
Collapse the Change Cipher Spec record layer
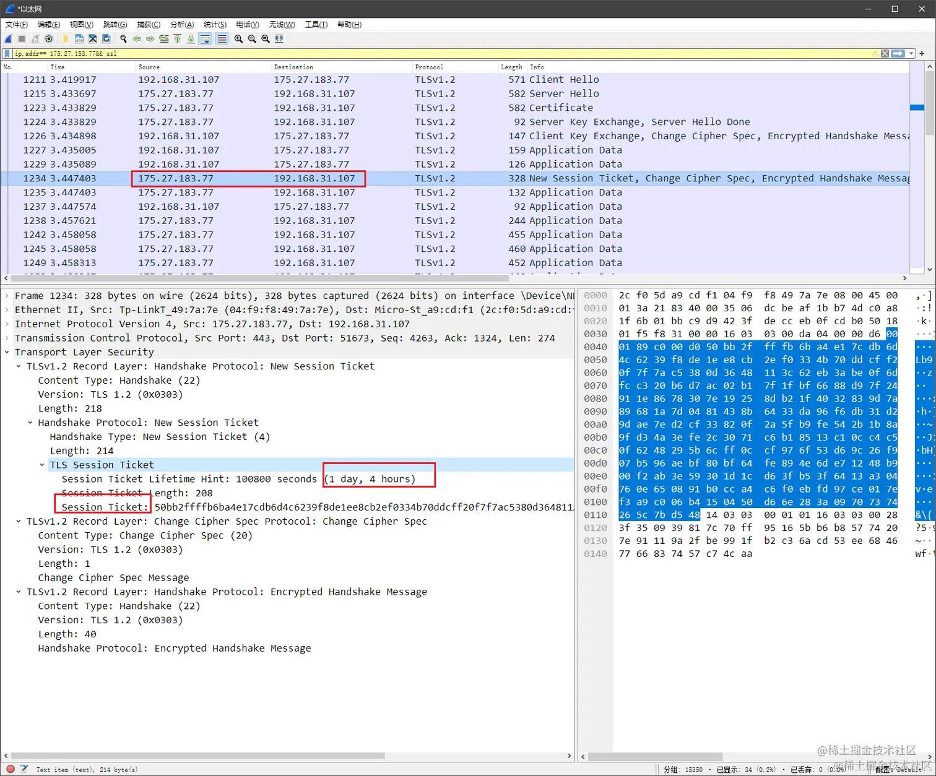(19, 522)
